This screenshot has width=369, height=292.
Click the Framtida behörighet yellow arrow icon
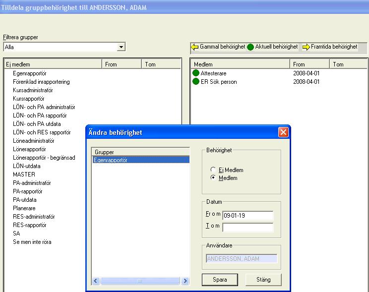[x=306, y=47]
